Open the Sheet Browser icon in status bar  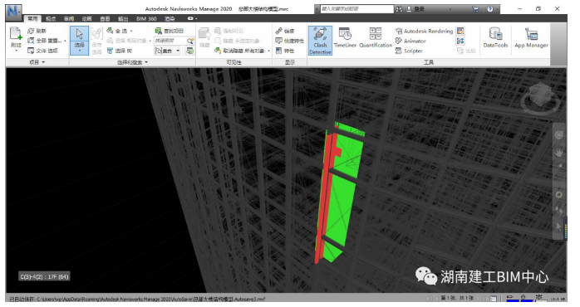coord(493,298)
